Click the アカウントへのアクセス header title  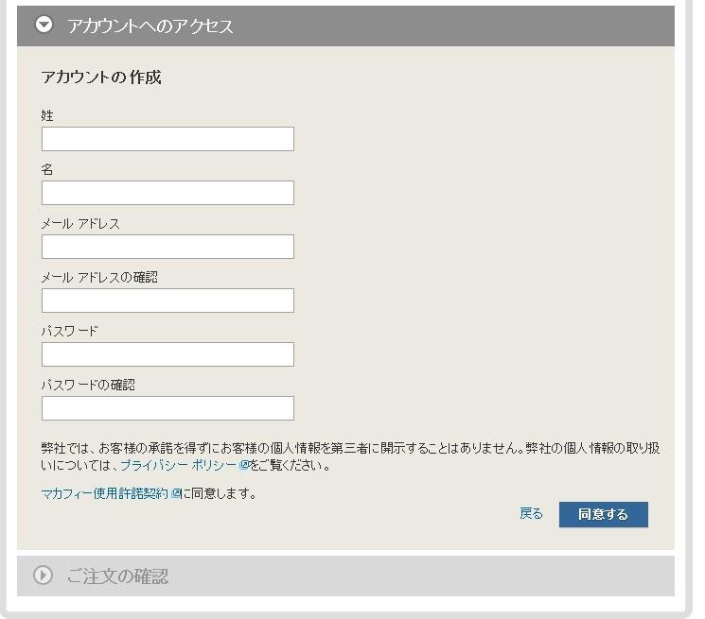(150, 26)
